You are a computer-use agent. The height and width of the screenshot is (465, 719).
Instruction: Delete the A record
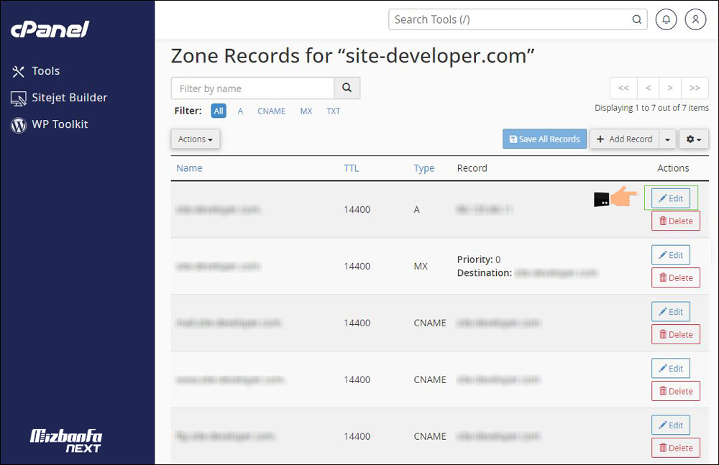[676, 221]
